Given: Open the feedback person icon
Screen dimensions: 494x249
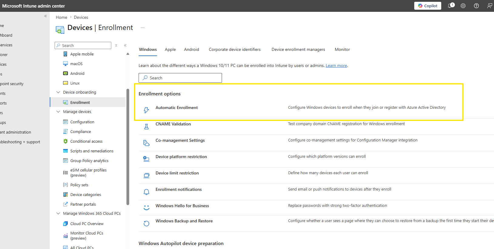Looking at the screenshot, I should (x=489, y=6).
